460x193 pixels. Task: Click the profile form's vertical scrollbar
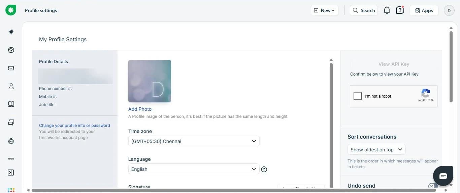[331, 125]
